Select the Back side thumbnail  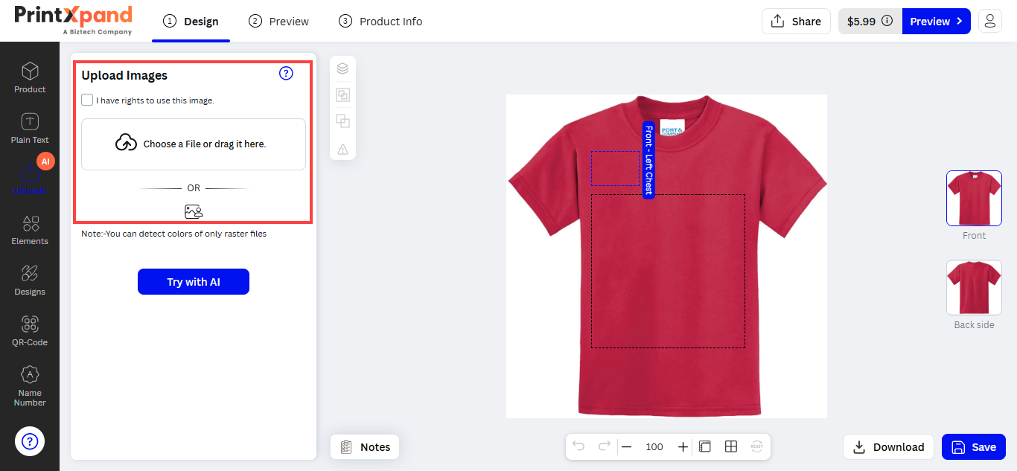(974, 288)
